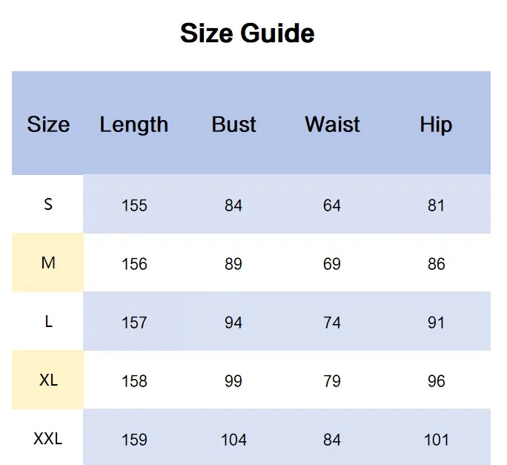Select the Hip column header

tap(436, 125)
